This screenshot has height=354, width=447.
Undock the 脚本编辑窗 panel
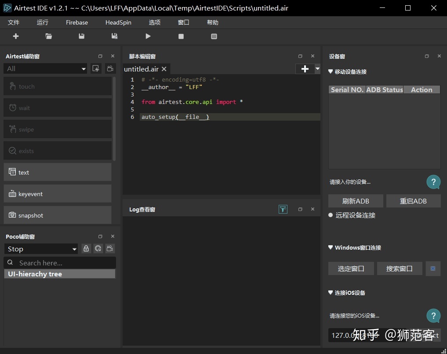(x=300, y=56)
